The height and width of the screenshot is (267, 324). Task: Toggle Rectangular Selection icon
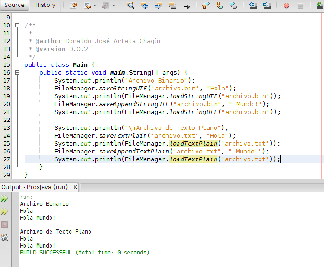coord(186,5)
